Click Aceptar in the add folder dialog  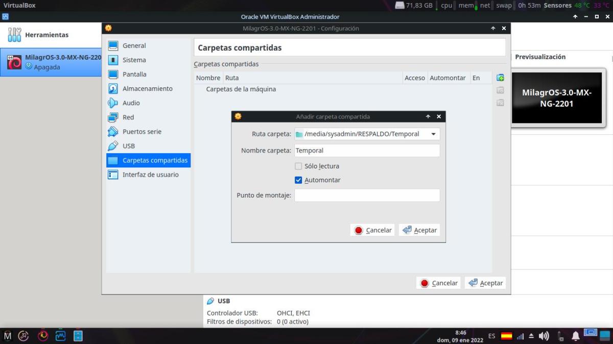[420, 230]
